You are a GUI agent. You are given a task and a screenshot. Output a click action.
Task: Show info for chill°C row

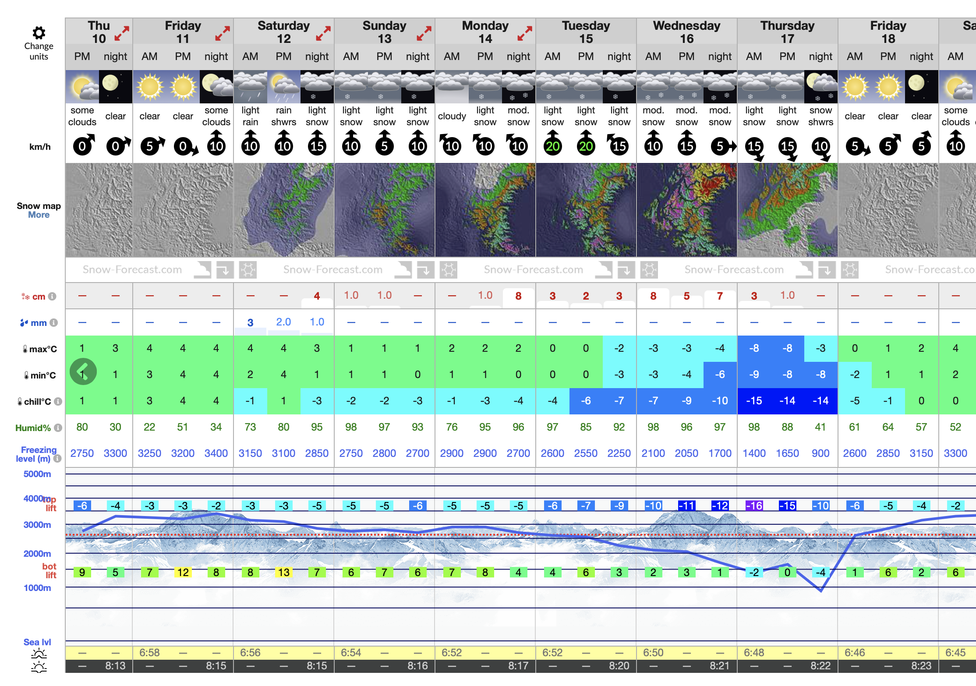58,402
